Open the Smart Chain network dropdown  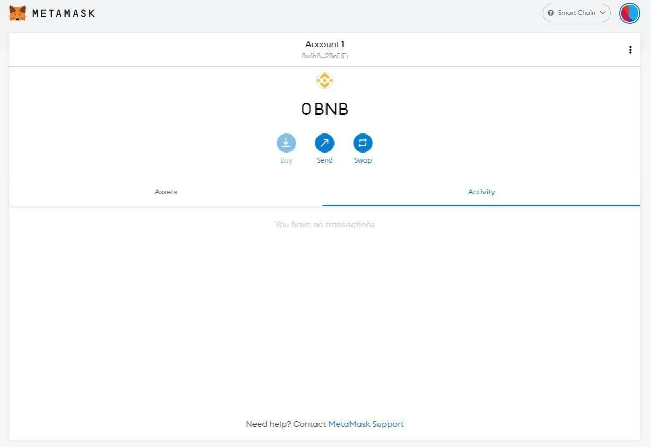[x=576, y=13]
